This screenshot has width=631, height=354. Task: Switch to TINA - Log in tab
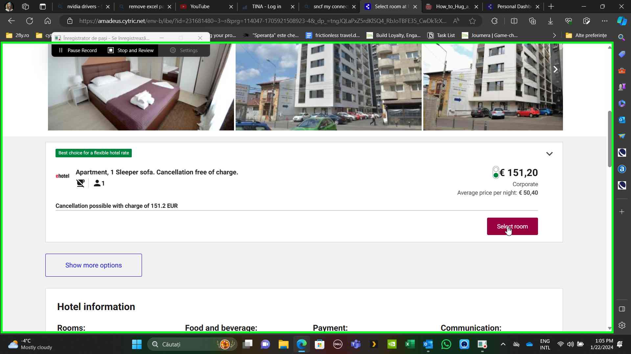pos(266,7)
